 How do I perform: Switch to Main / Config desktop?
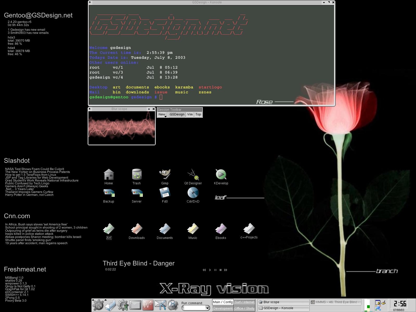pyautogui.click(x=223, y=302)
